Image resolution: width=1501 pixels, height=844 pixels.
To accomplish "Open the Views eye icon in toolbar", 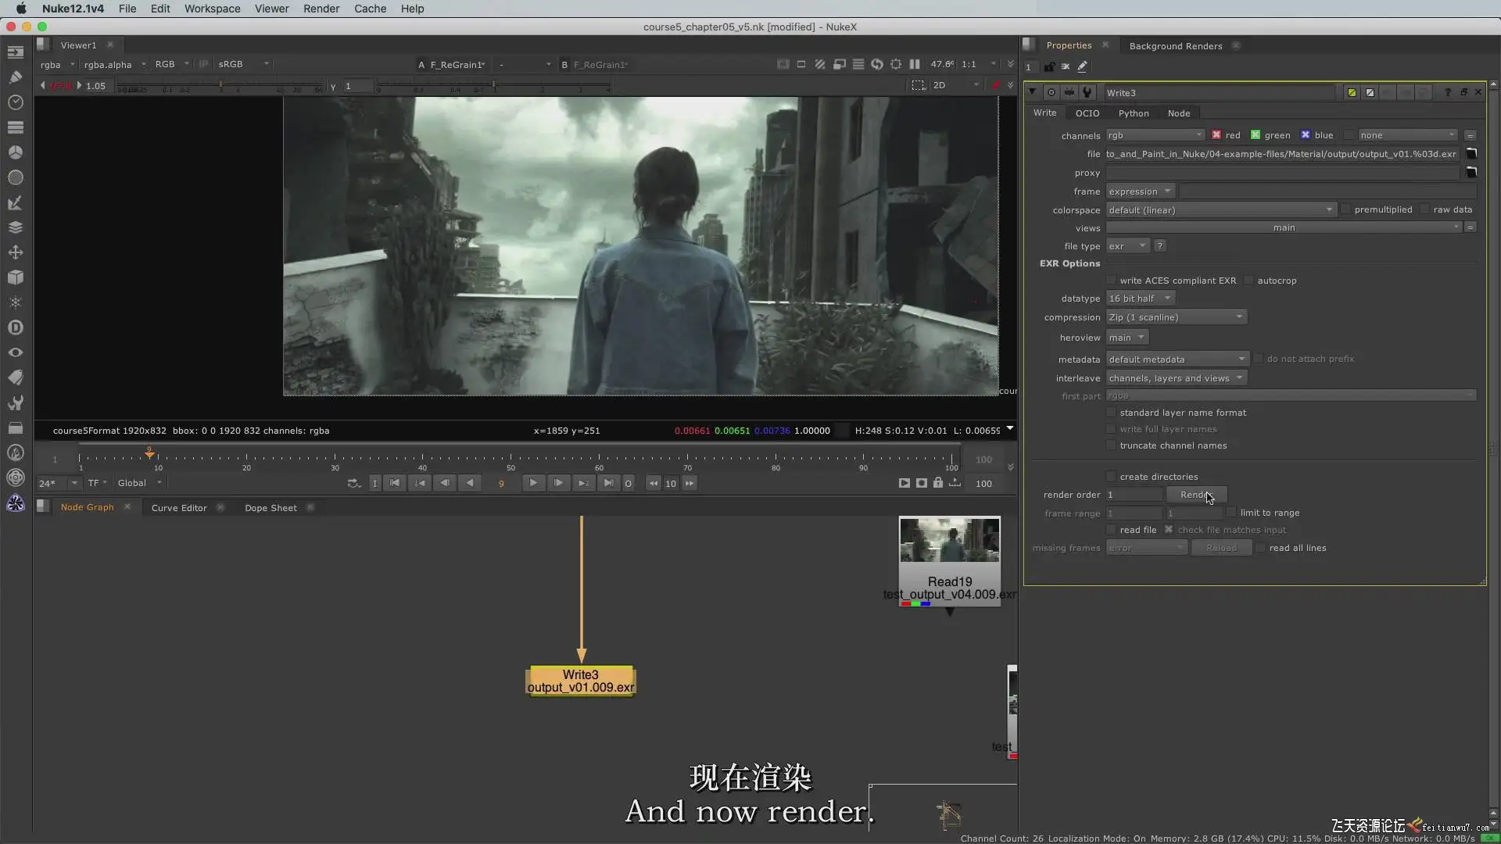I will 15,352.
